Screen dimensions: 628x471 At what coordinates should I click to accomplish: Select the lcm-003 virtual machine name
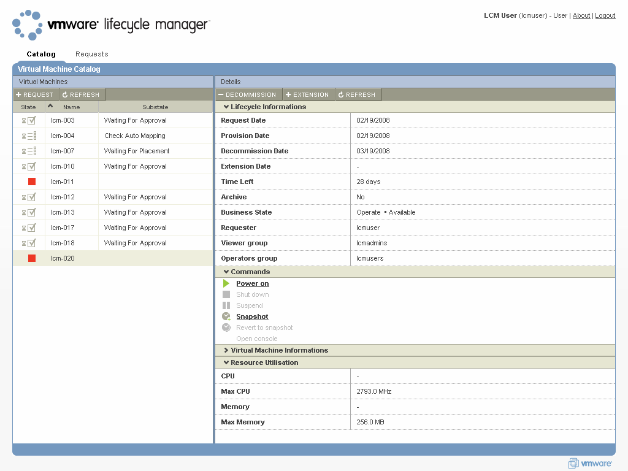[63, 120]
